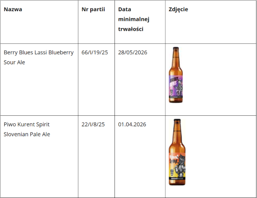Click the Berry Blues bottle photo
Screen dimensions: 257x198
176,75
